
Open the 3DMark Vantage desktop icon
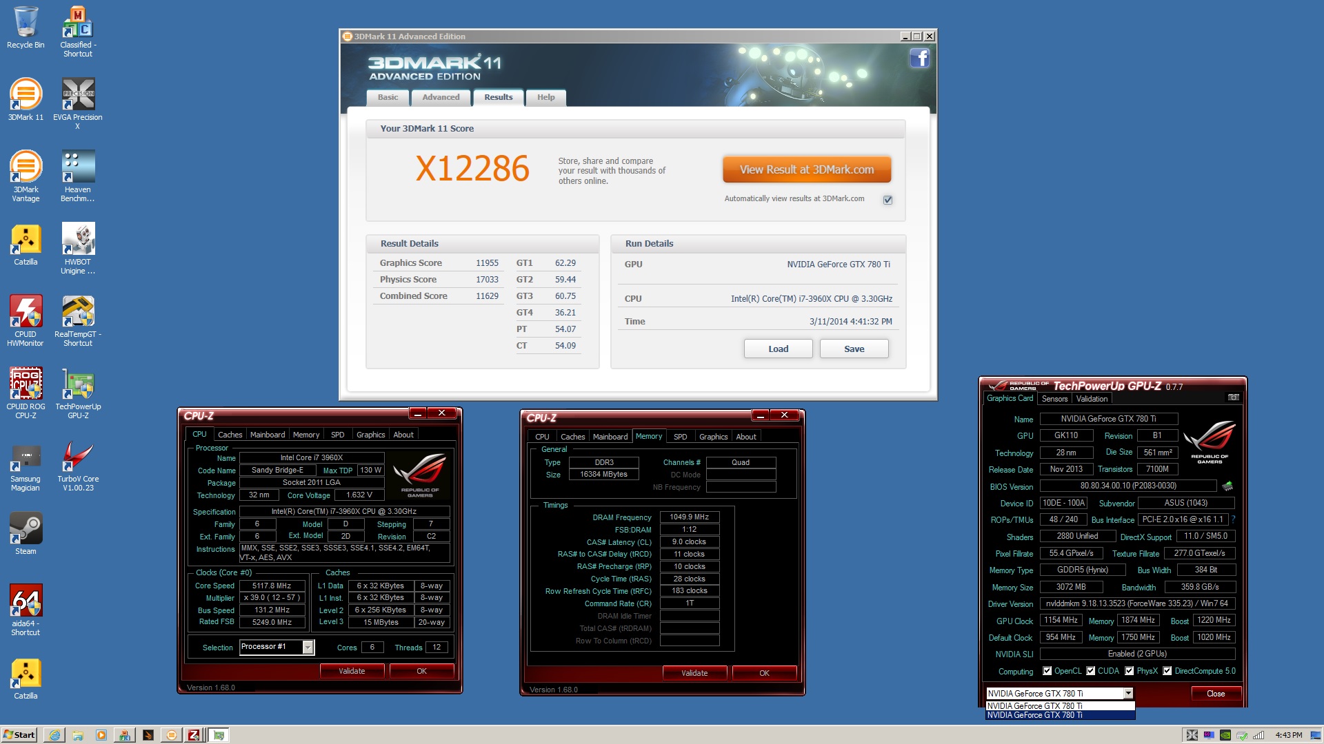click(26, 176)
